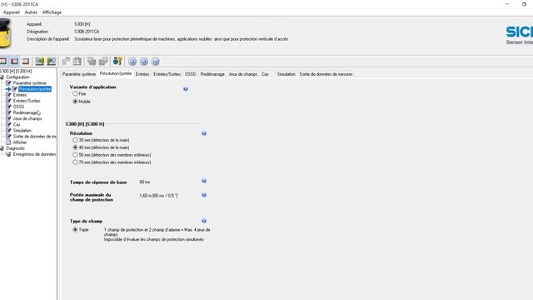Image resolution: width=533 pixels, height=300 pixels.
Task: Click the monitor icon with blue arrow
Action: tap(51, 61)
